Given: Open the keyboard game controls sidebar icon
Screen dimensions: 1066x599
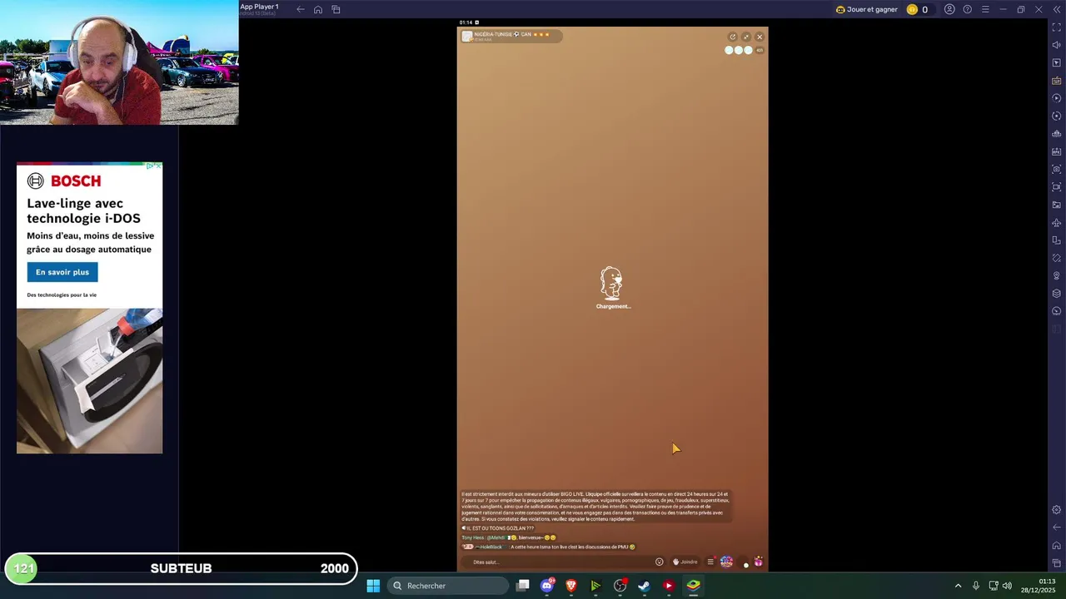Looking at the screenshot, I should (x=1056, y=81).
